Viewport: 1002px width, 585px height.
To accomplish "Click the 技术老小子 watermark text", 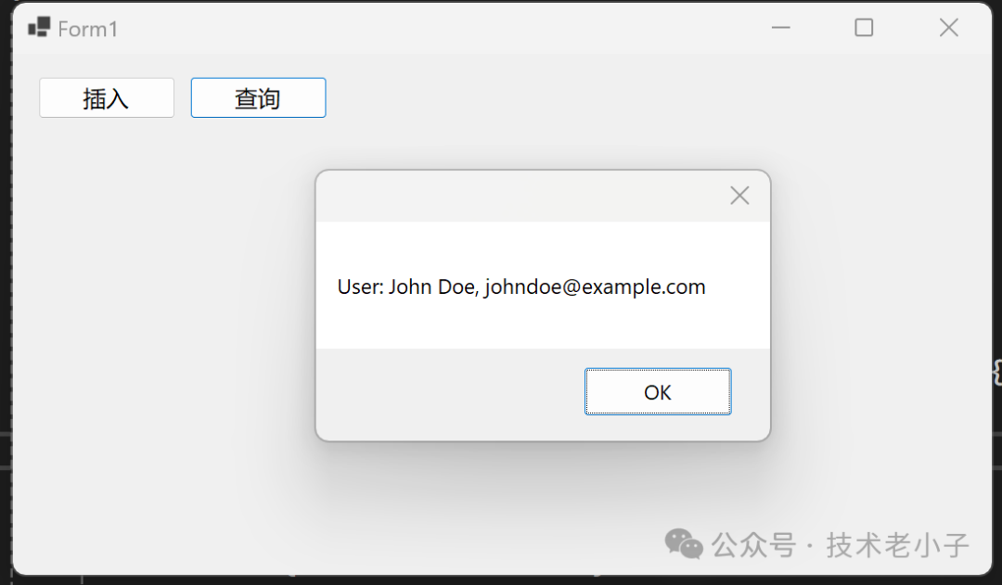I will [897, 545].
